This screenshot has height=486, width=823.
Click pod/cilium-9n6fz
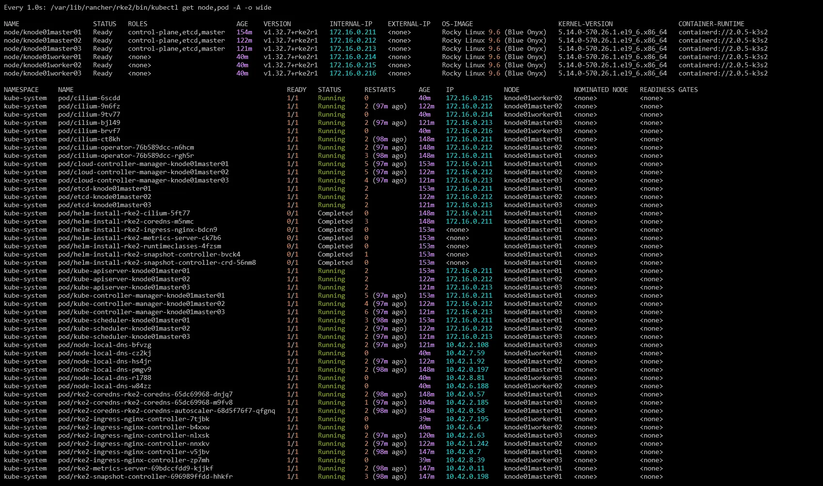click(x=89, y=106)
